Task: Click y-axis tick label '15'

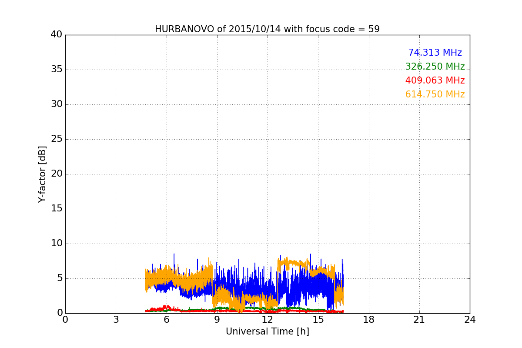Action: click(x=57, y=209)
